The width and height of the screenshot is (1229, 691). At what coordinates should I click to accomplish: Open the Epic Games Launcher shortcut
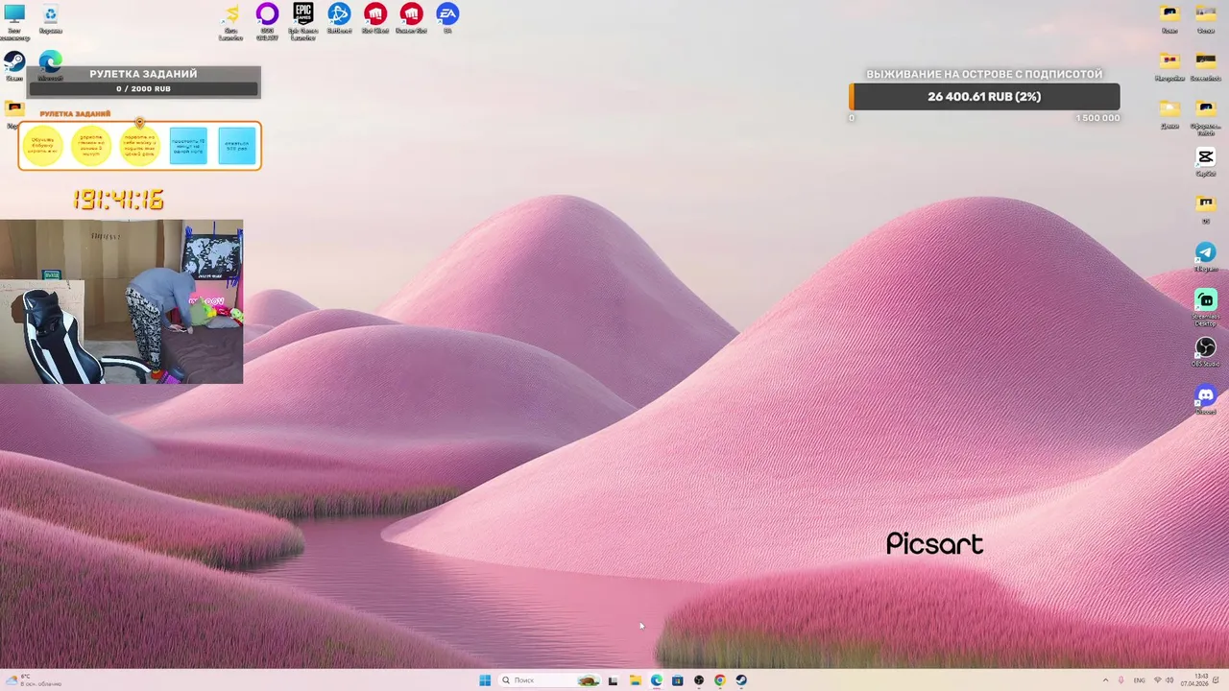[x=303, y=21]
